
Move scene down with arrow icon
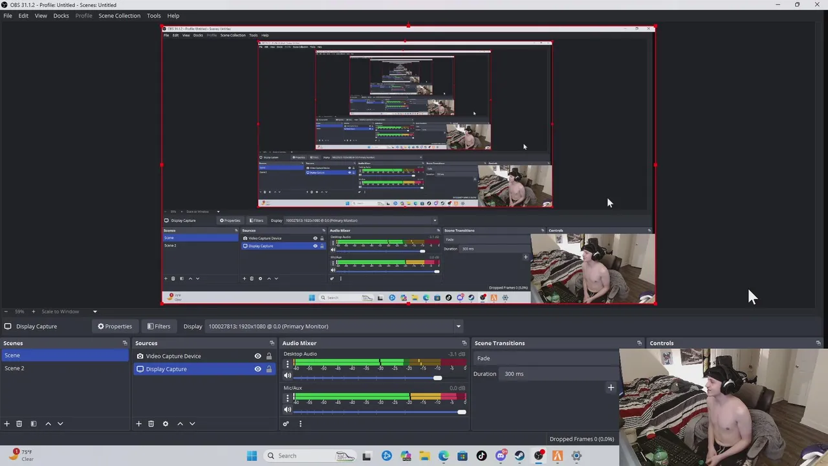(60, 423)
